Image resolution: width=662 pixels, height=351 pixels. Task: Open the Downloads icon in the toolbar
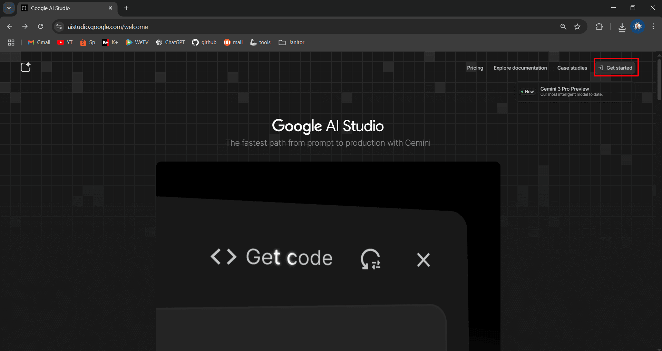622,27
